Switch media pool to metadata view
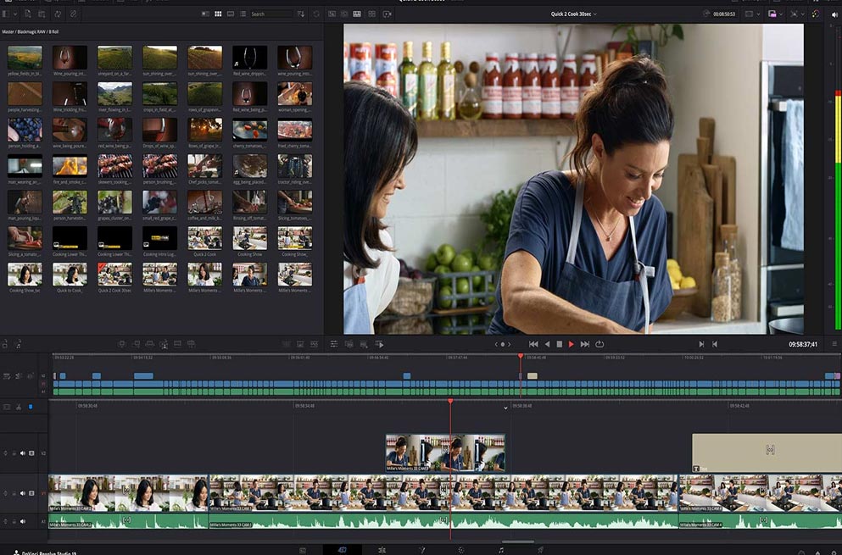 point(205,14)
